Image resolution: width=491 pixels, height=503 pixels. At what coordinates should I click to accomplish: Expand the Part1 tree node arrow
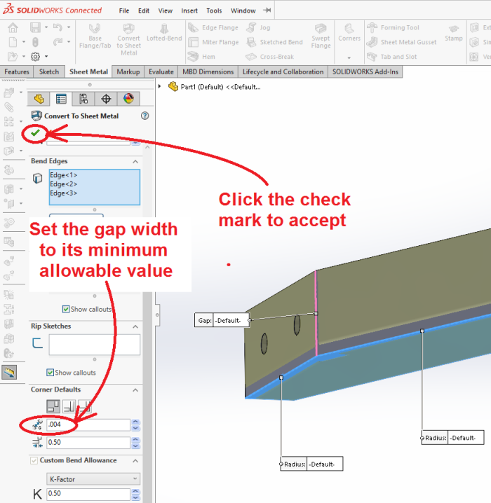[x=160, y=87]
